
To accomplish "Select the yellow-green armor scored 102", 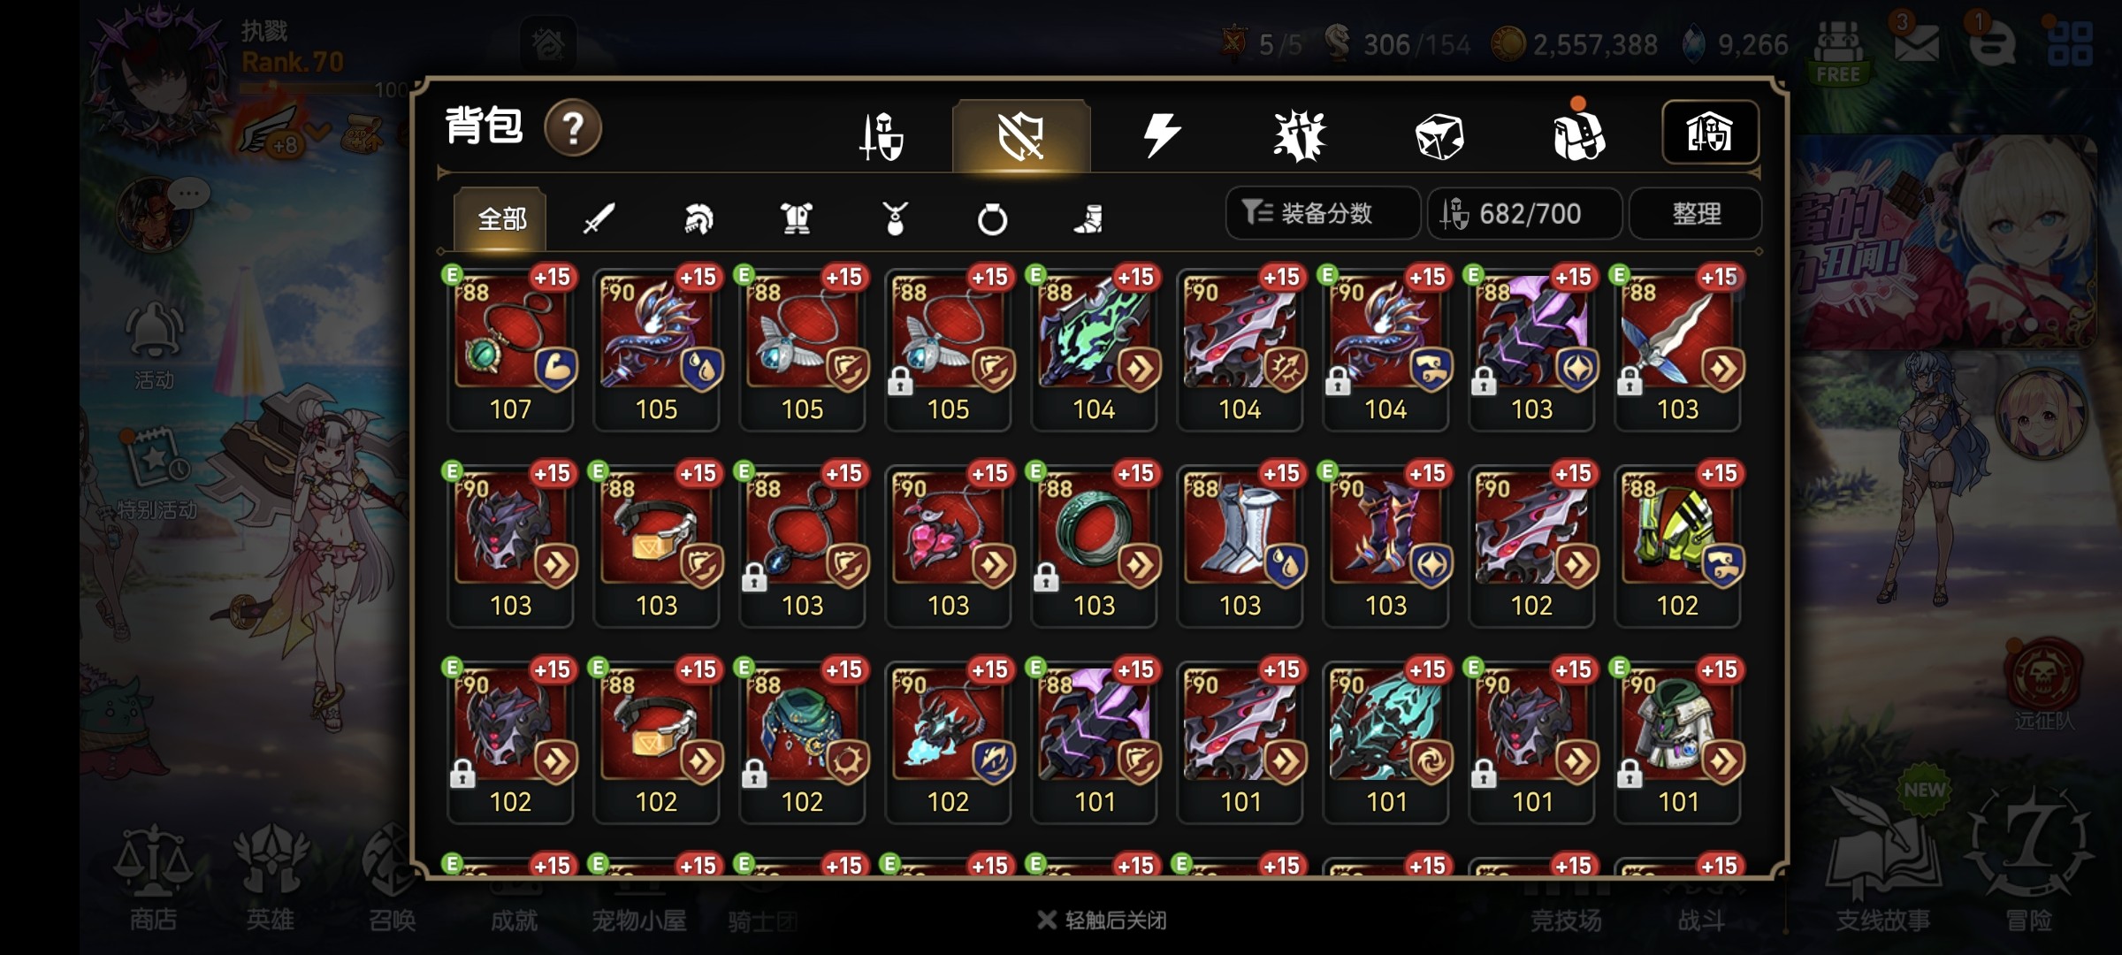I will (x=1677, y=544).
